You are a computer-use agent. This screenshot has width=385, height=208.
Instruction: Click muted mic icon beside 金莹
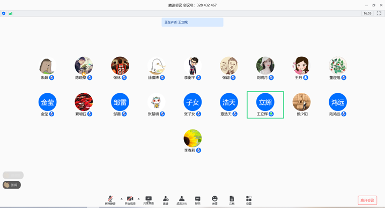point(51,114)
